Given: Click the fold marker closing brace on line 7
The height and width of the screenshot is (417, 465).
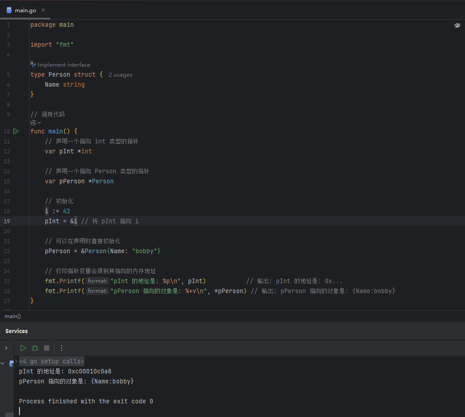Looking at the screenshot, I should point(32,94).
